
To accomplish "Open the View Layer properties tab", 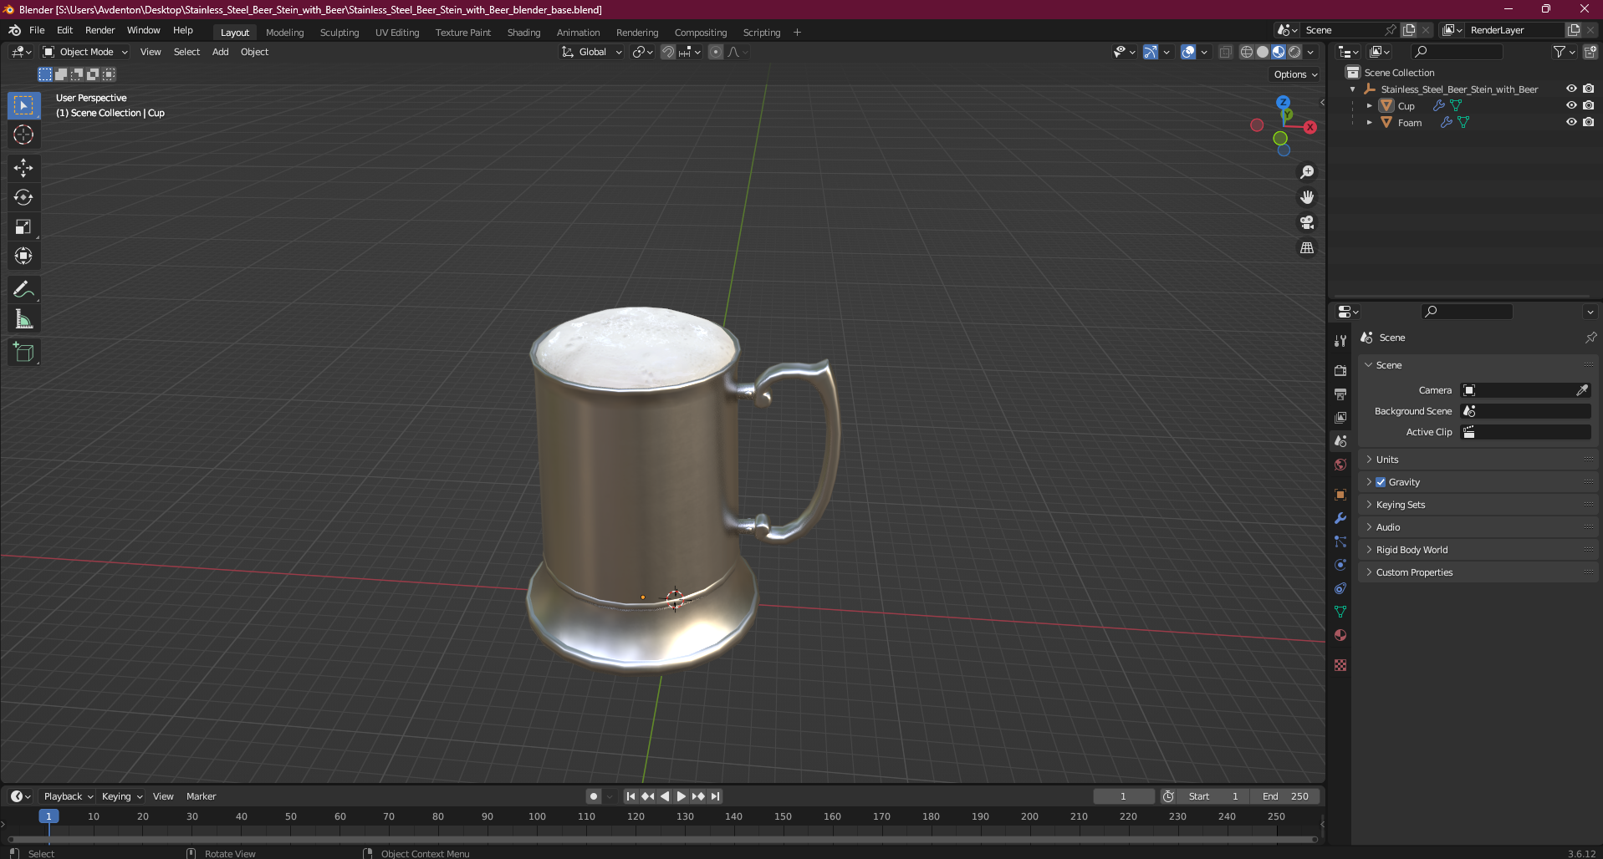I will point(1340,417).
